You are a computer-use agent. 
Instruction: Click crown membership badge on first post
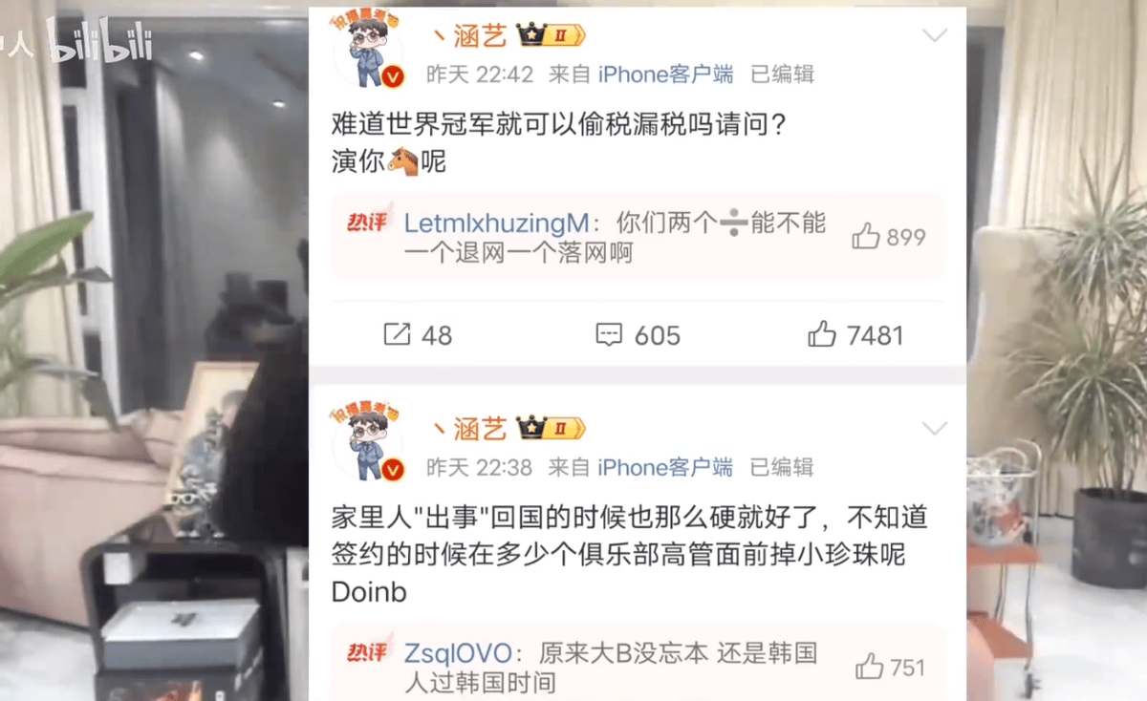click(550, 36)
